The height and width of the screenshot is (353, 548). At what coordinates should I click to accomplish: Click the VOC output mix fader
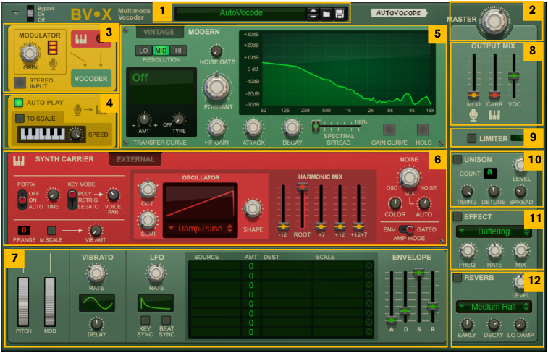pyautogui.click(x=513, y=76)
